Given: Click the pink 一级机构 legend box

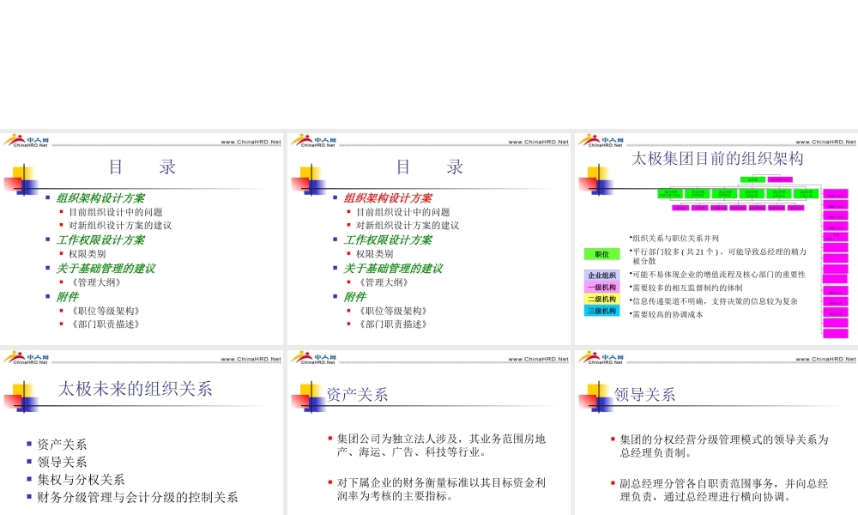Looking at the screenshot, I should coord(602,287).
